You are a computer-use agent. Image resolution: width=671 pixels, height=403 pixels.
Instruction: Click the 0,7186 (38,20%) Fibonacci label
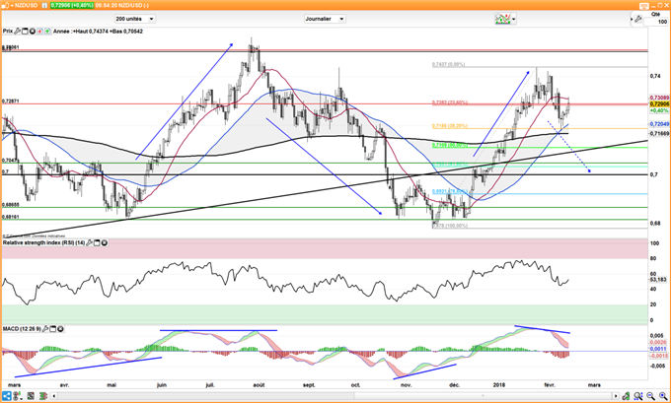pos(450,126)
